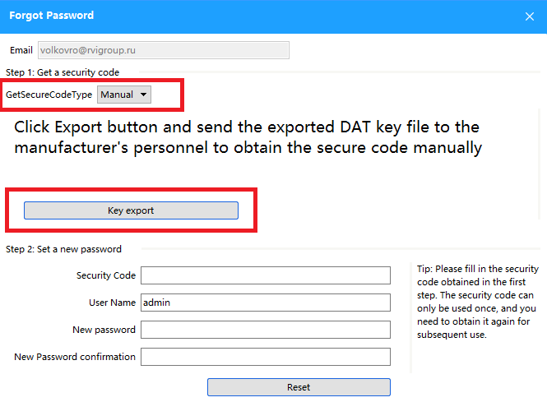Open the GetSecureCodeType Manual dropdown
Image resolution: width=547 pixels, height=402 pixels.
pos(124,95)
